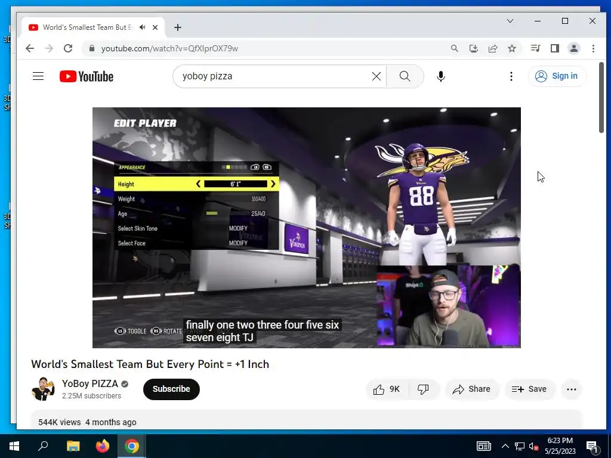611x458 pixels.
Task: Open the YoBoy PIZZA channel avatar
Action: tap(43, 389)
